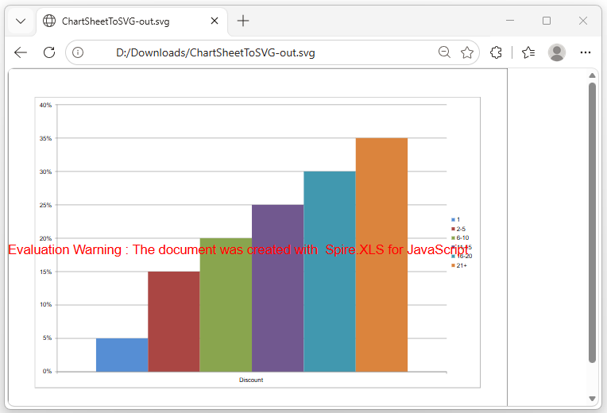The width and height of the screenshot is (607, 413).
Task: Click the 10% axis label
Action: pos(45,305)
